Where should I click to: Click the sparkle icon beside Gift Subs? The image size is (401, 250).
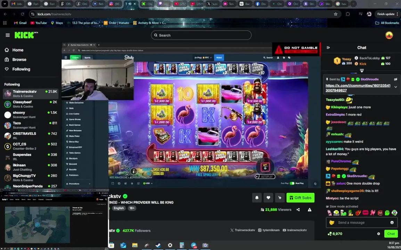click(x=280, y=198)
